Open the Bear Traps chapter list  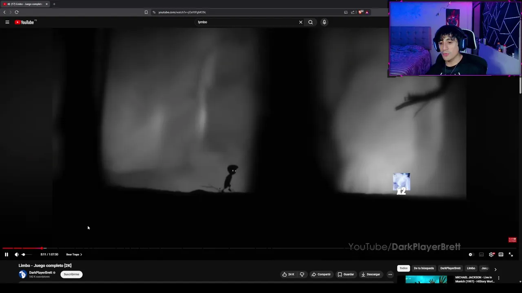(74, 254)
